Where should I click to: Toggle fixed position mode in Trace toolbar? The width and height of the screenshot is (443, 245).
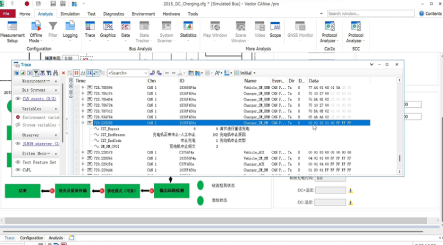point(89,73)
